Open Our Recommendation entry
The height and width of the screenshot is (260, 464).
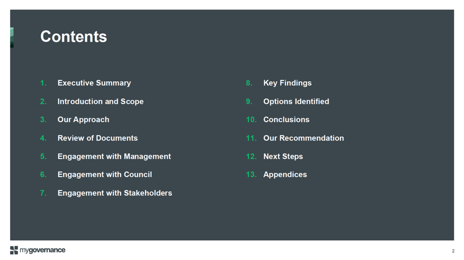click(x=303, y=138)
